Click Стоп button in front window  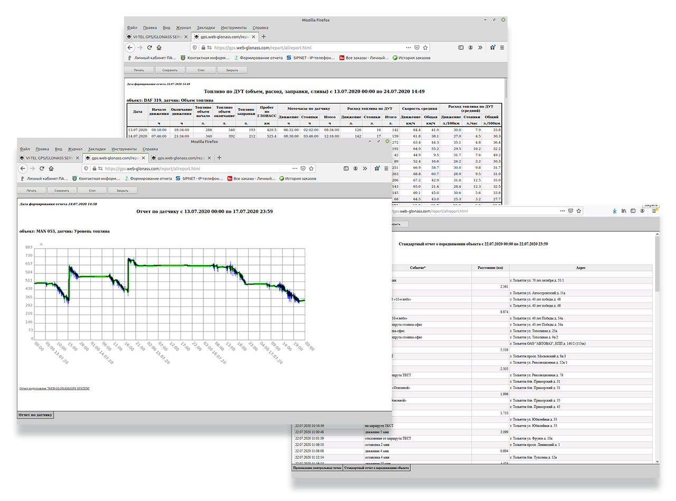point(92,190)
